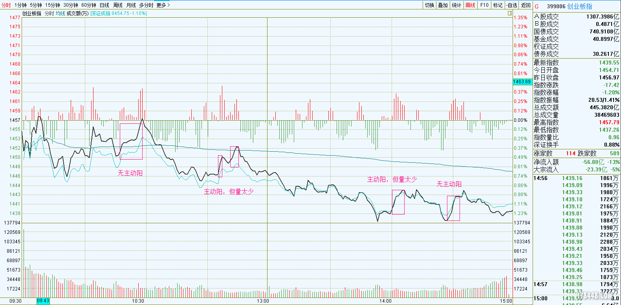Click the 主动阳，但量太少 annotation near 13:00
The width and height of the screenshot is (621, 305).
click(x=229, y=191)
